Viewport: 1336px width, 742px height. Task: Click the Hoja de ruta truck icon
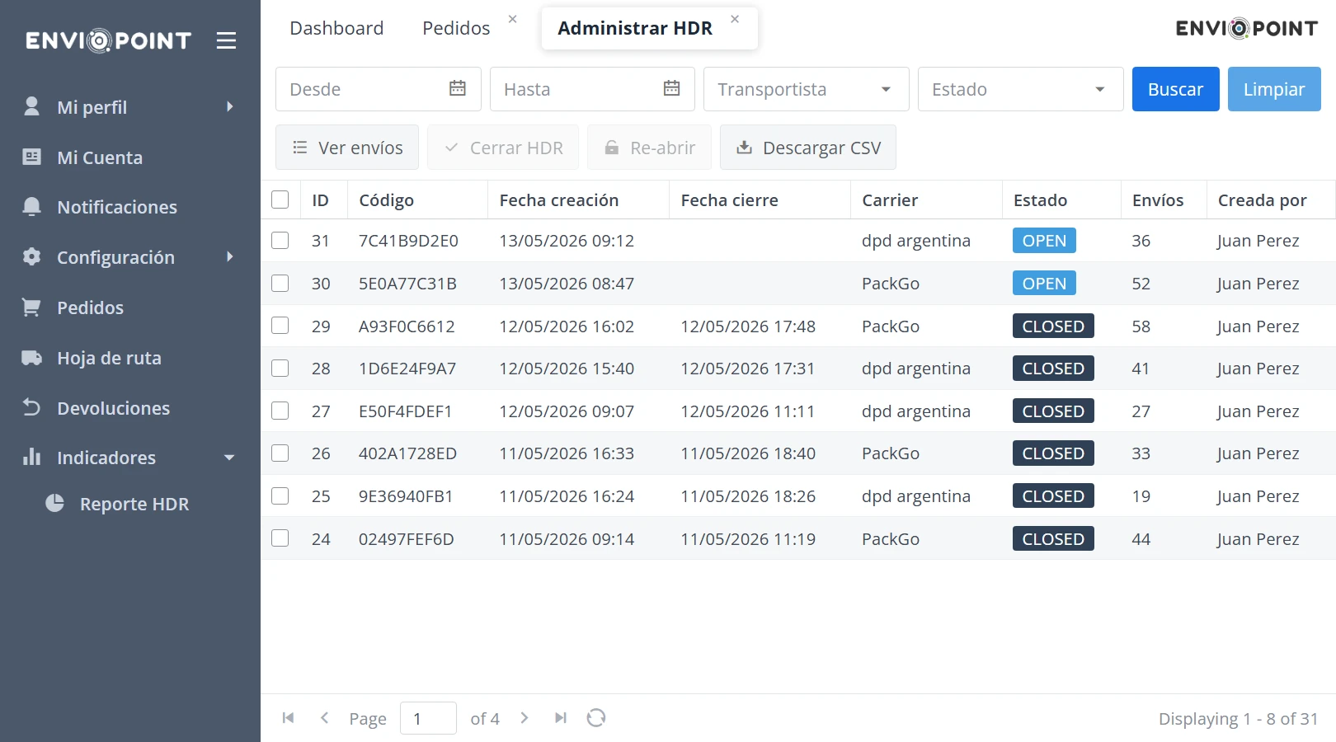pyautogui.click(x=31, y=358)
